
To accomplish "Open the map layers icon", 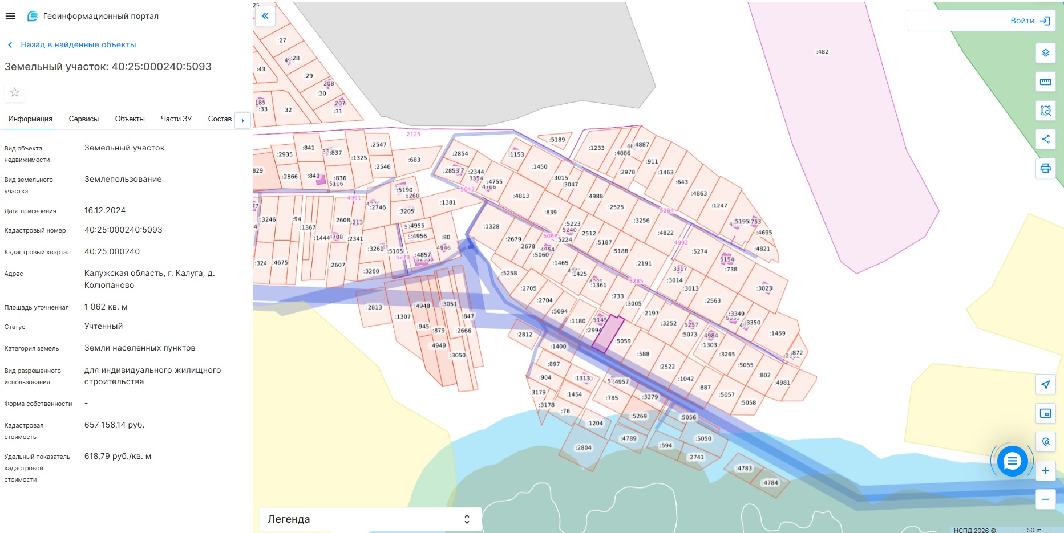I will point(1045,53).
